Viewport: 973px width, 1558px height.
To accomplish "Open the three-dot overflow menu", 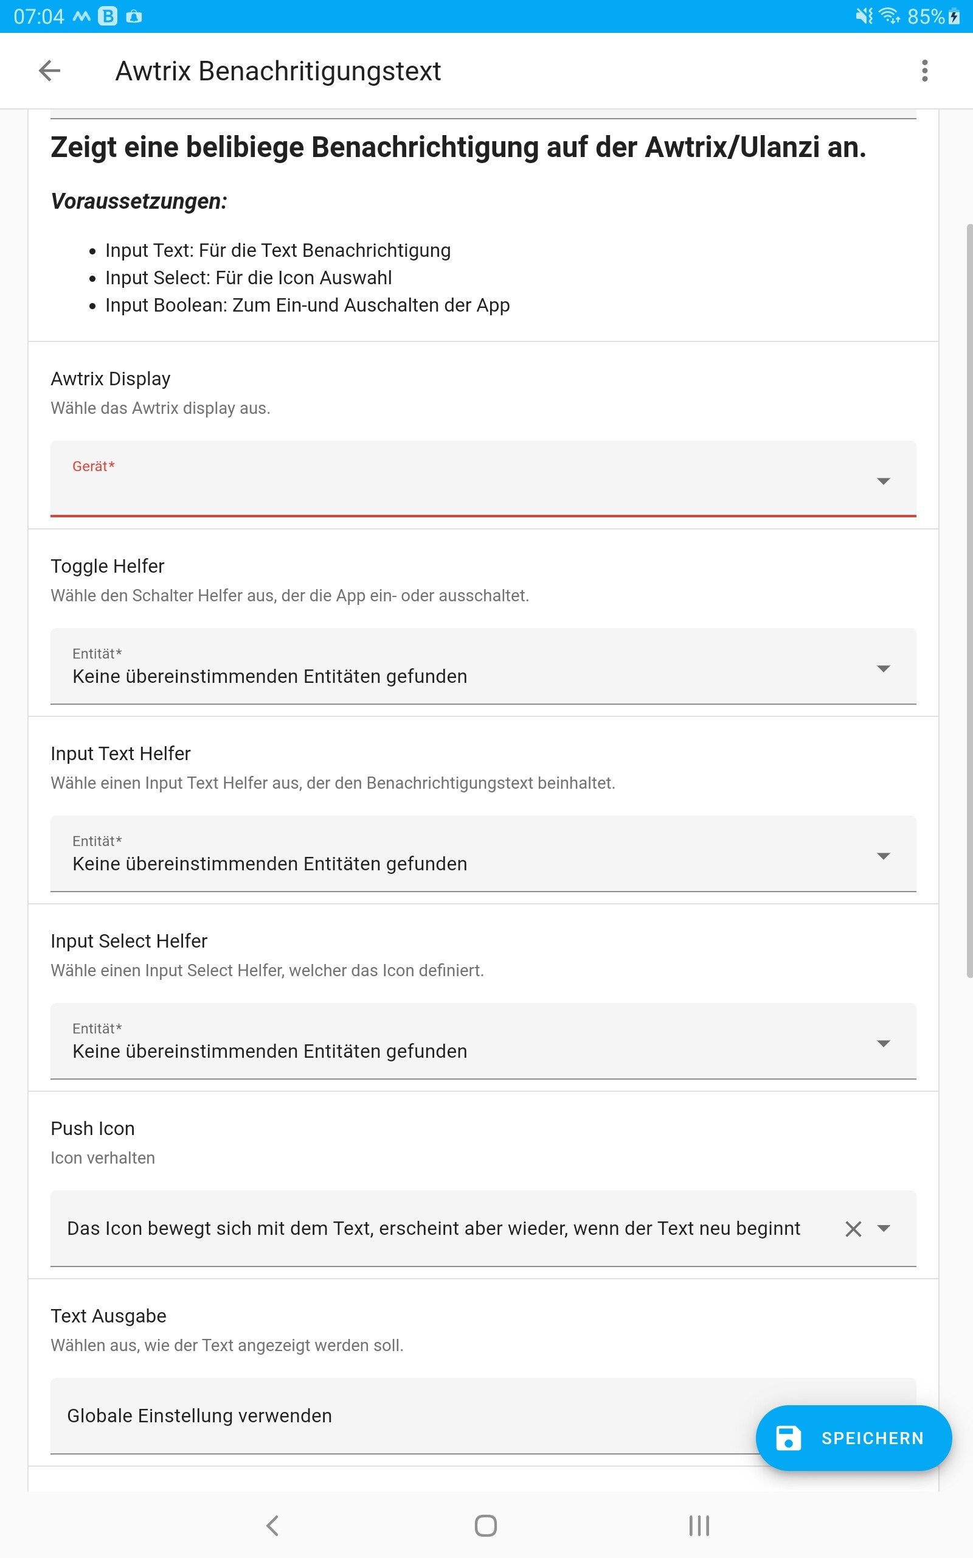I will click(924, 71).
